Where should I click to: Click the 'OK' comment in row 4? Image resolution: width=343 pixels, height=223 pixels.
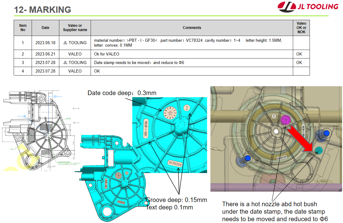click(97, 71)
